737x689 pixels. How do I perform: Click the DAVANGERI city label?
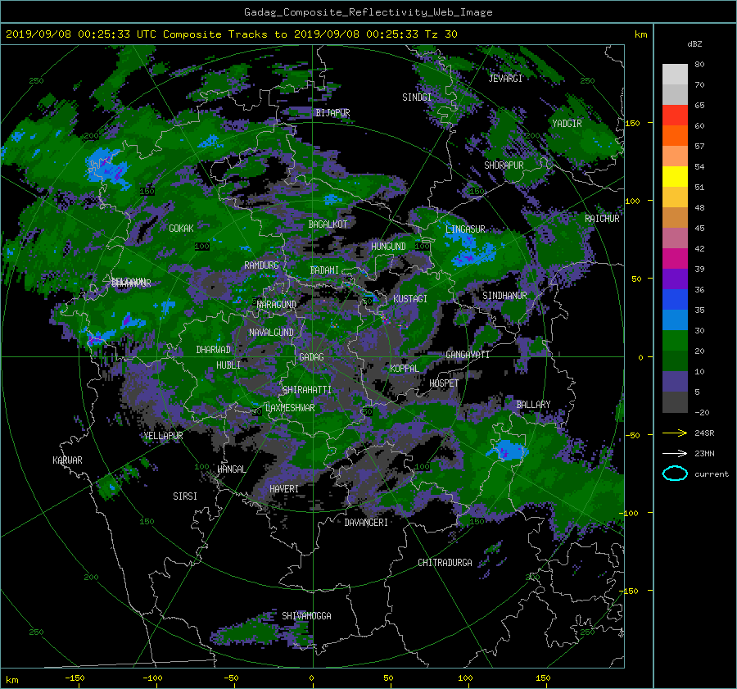point(366,523)
